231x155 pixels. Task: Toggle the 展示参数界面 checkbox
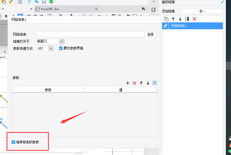point(61,48)
